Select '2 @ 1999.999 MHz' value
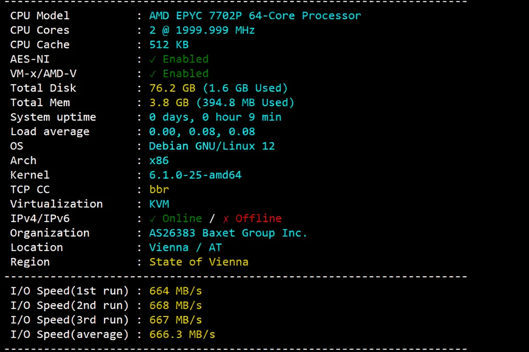Screen dimensions: 529x352 (202, 30)
